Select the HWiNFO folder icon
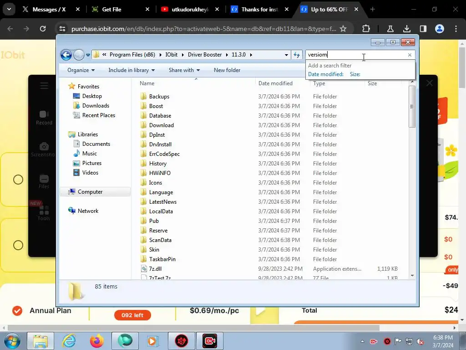 click(143, 173)
